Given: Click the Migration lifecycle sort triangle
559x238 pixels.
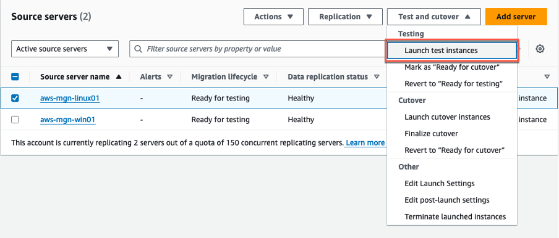Looking at the screenshot, I should click(266, 76).
